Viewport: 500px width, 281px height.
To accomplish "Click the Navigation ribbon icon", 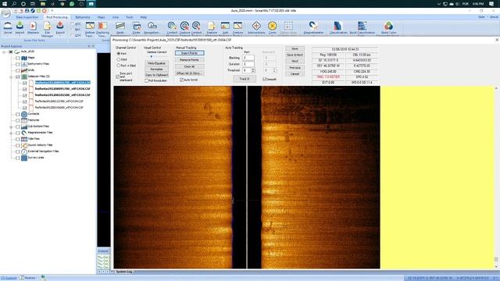I will (152, 26).
